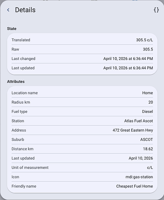Select the Friendly name Cheapest Fuel Home row
The height and width of the screenshot is (200, 164).
click(82, 186)
